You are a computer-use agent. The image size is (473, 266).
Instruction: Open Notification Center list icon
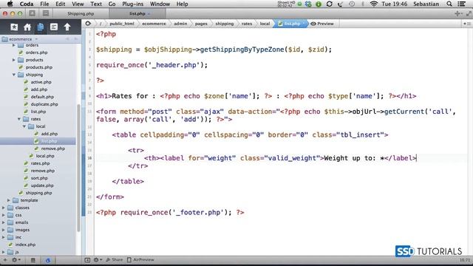pyautogui.click(x=461, y=4)
